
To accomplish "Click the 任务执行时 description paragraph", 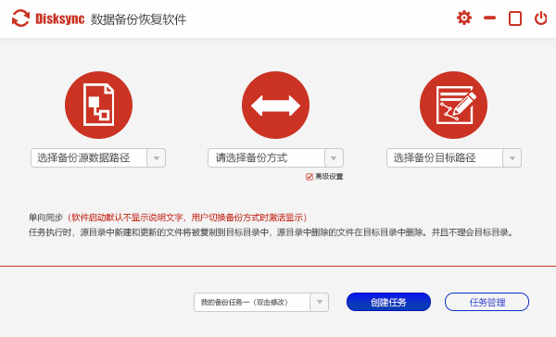I will 271,232.
